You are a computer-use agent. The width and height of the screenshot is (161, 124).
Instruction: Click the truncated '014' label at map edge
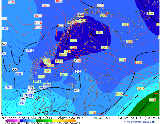[4, 19]
